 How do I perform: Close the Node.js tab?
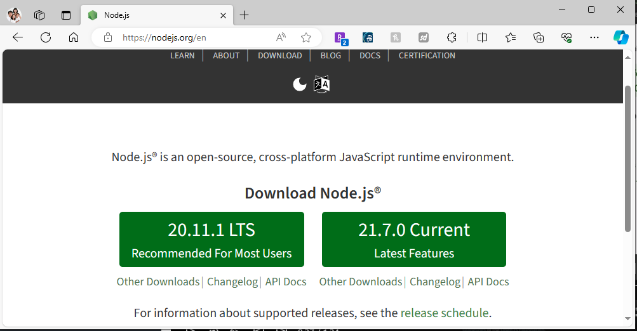pos(223,15)
